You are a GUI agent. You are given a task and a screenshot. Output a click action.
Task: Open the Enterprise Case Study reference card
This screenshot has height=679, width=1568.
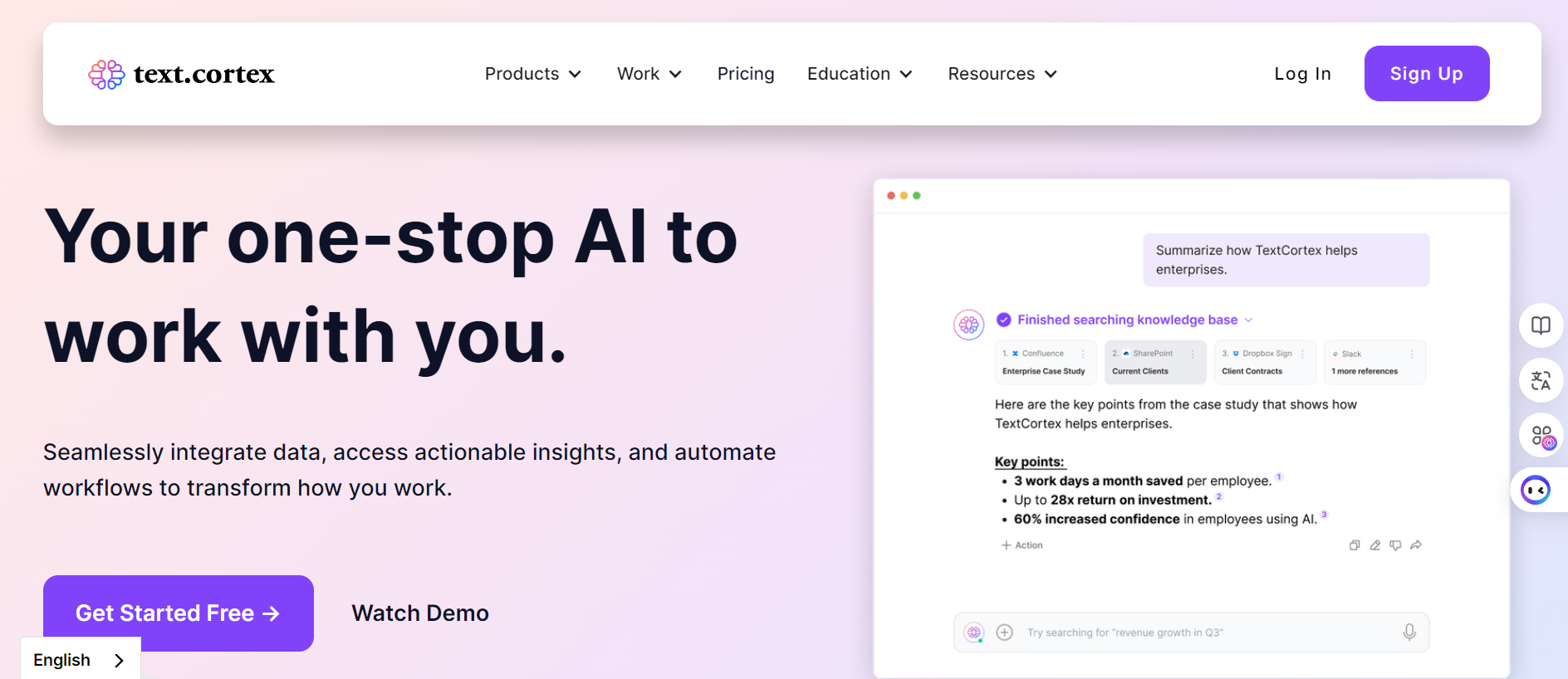(x=1046, y=362)
